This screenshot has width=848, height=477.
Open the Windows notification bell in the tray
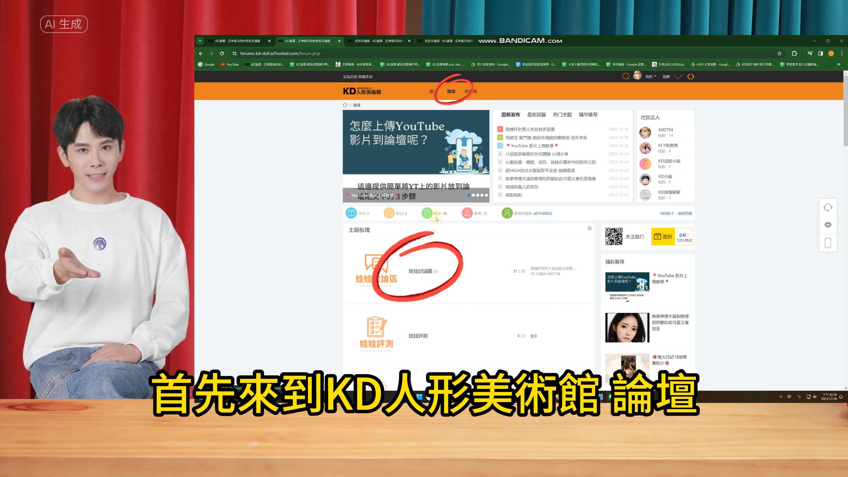[841, 397]
